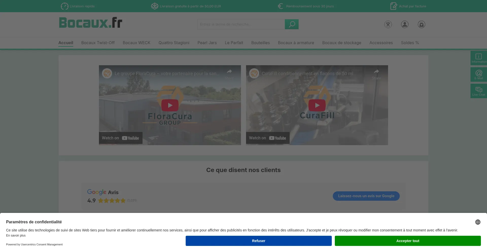Select Soldes % in navigation
Image resolution: width=487 pixels, height=252 pixels.
pos(410,43)
